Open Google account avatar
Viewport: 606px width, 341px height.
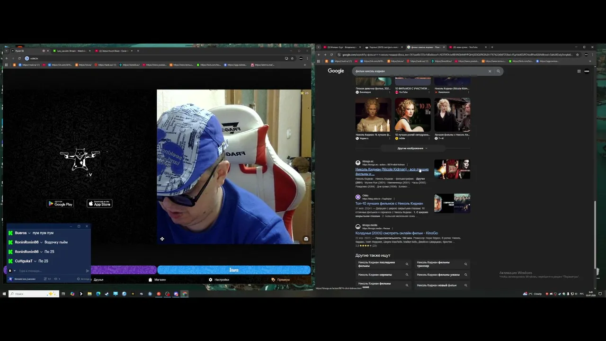pos(587,71)
